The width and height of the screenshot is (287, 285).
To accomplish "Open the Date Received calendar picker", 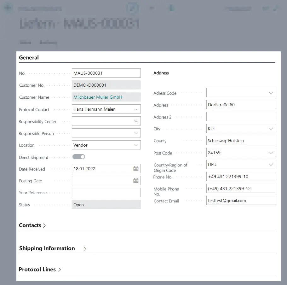I will point(136,169).
